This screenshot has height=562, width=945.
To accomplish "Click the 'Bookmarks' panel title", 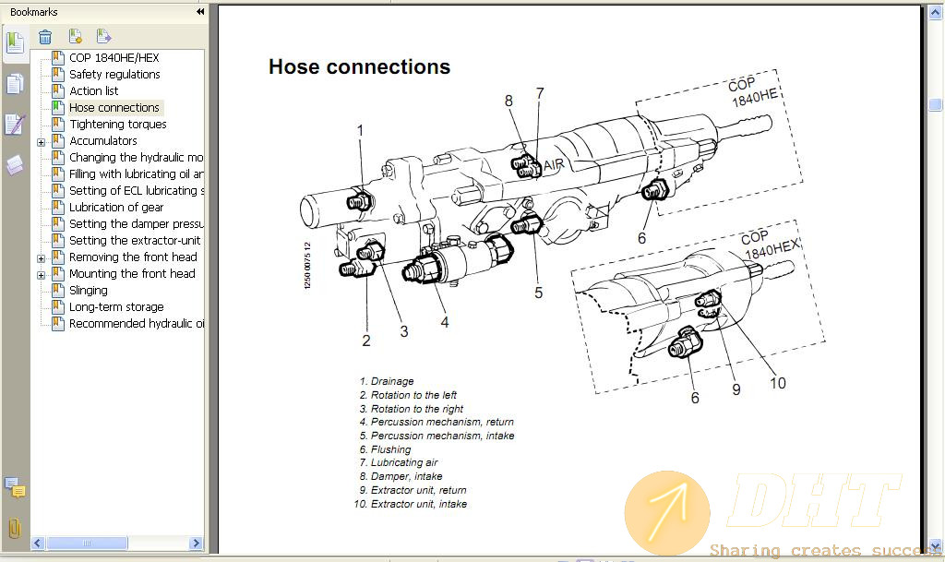I will 34,12.
